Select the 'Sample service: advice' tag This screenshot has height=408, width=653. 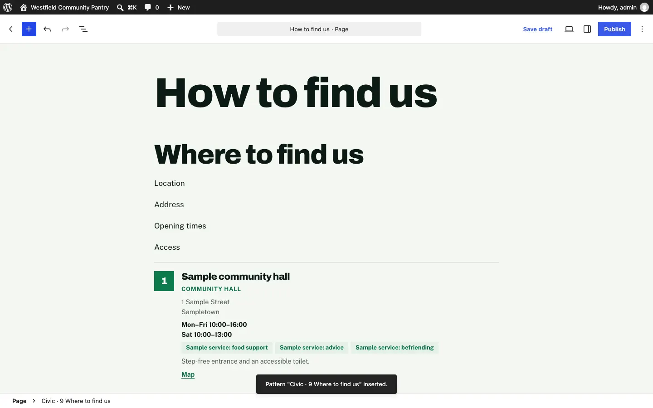tap(312, 348)
